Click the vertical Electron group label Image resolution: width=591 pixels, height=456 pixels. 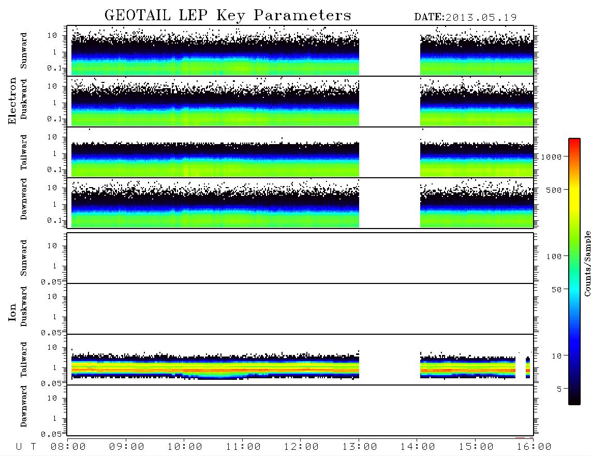[12, 101]
